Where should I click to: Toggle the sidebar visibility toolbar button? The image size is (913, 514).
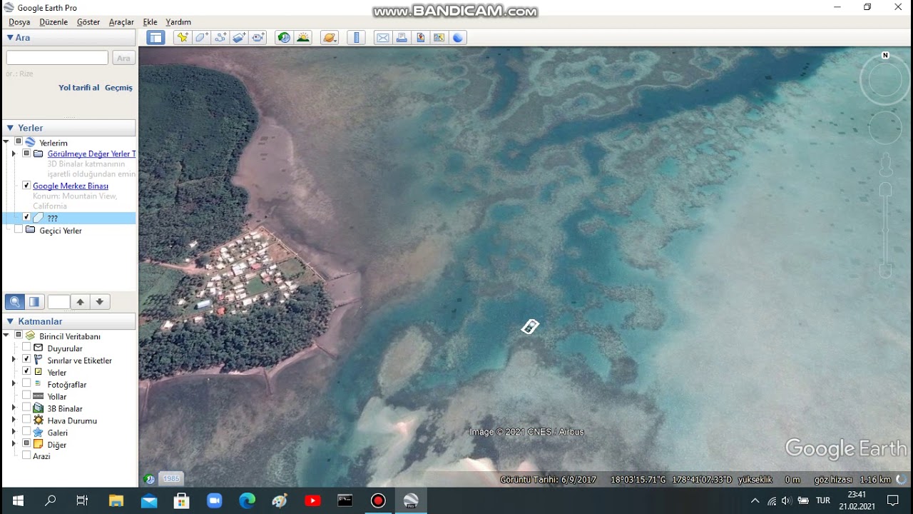point(156,38)
